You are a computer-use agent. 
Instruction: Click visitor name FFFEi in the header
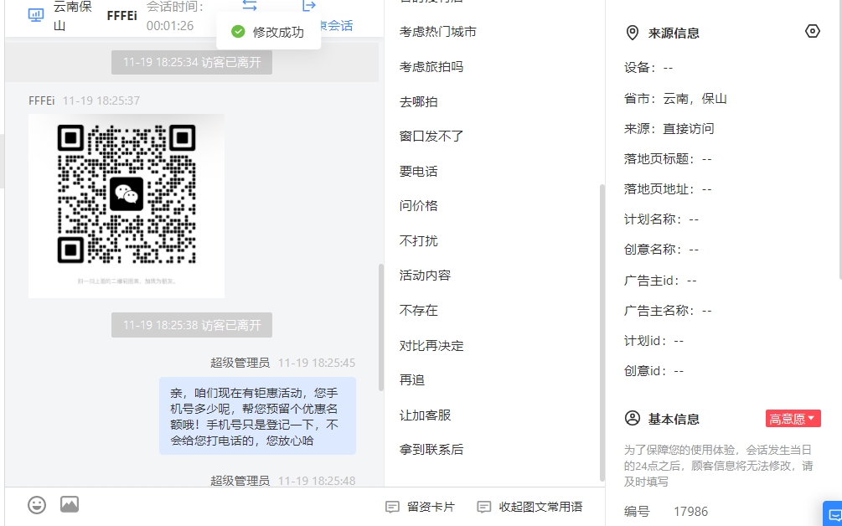pos(121,16)
